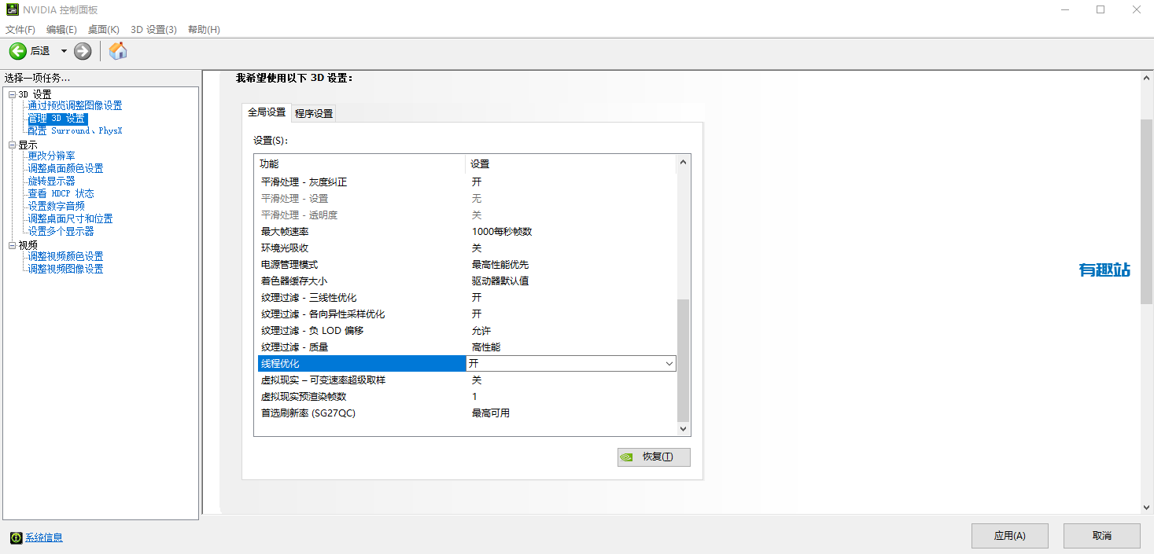Click the 最高性能优先 value
The image size is (1154, 554).
point(500,264)
